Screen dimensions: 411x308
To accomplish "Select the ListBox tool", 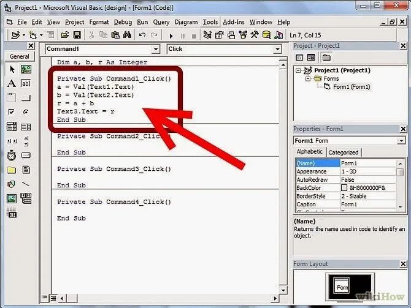I will coord(26,127).
